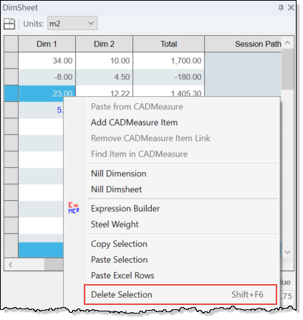Choose Add CADMeasure Item from menu
This screenshot has height=320, width=303.
click(134, 123)
